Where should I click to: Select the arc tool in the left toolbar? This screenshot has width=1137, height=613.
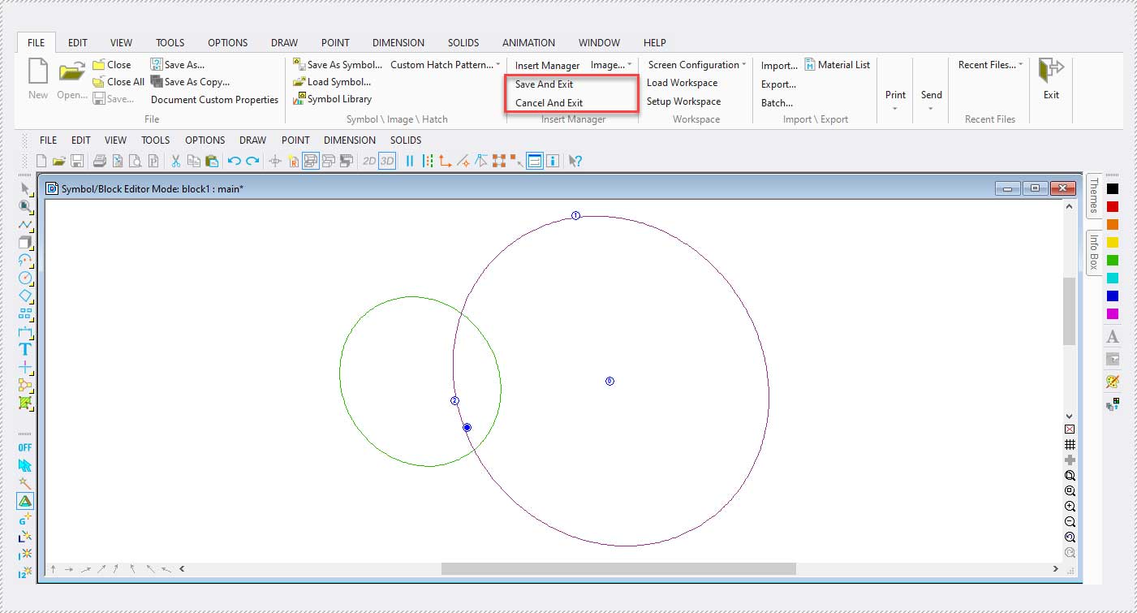click(x=25, y=260)
